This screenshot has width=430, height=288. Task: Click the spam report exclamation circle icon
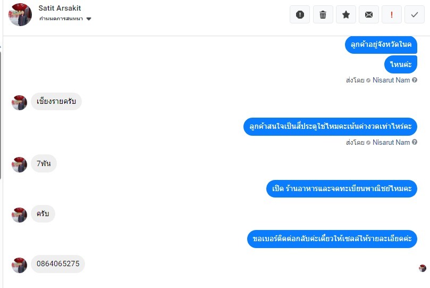[300, 14]
